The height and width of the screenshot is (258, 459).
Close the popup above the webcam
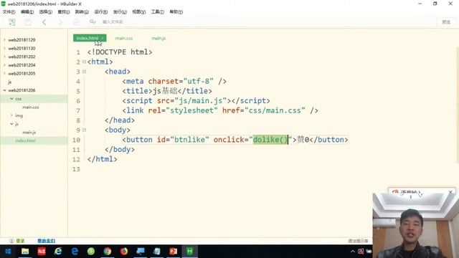(450, 192)
